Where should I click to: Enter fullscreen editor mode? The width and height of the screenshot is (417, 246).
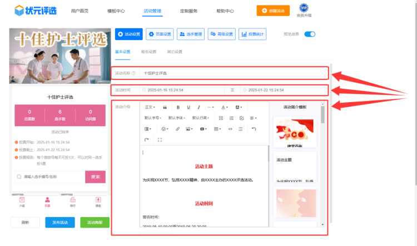pyautogui.click(x=160, y=140)
